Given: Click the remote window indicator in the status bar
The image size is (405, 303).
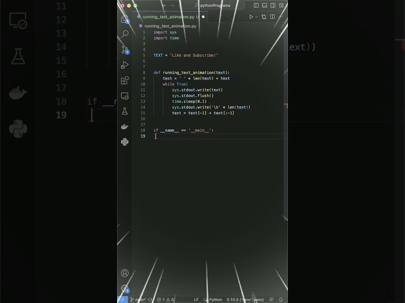Looking at the screenshot, I should [122, 299].
